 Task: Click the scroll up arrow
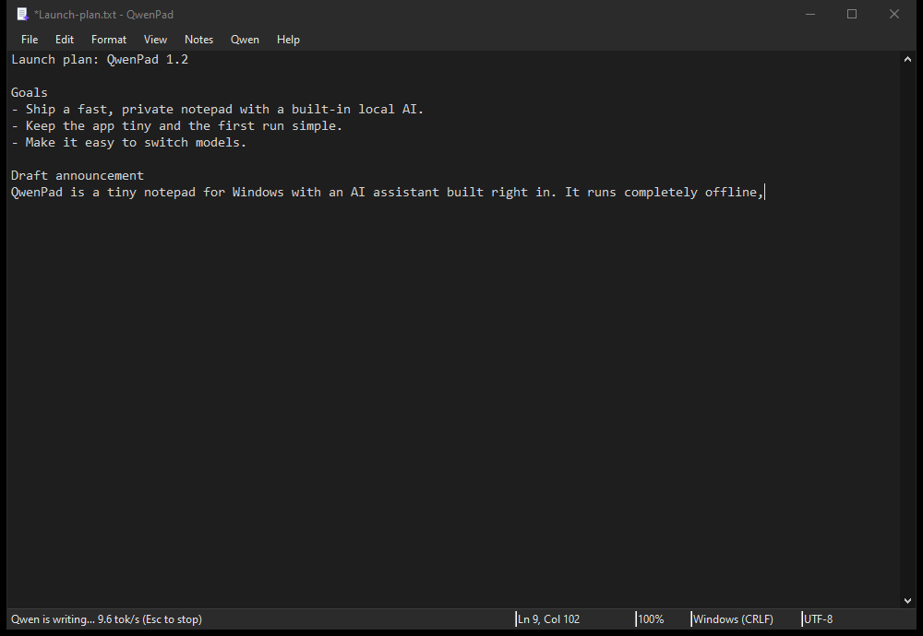pos(907,59)
